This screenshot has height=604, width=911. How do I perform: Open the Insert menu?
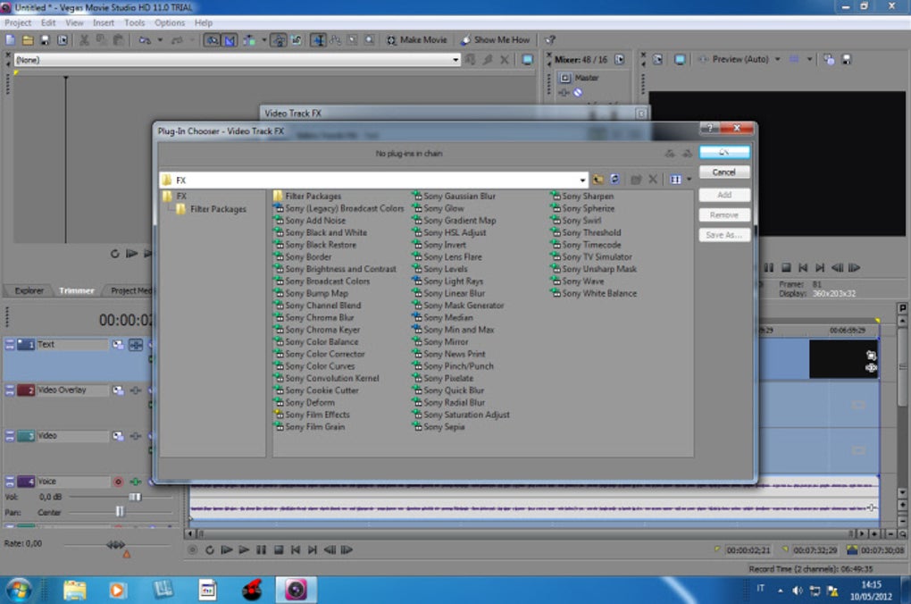pyautogui.click(x=104, y=22)
